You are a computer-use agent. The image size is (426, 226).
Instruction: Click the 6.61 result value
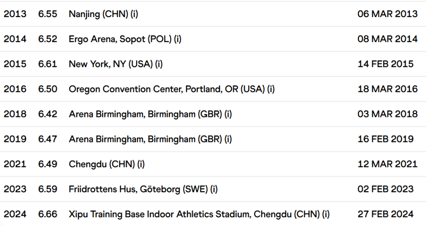(48, 64)
